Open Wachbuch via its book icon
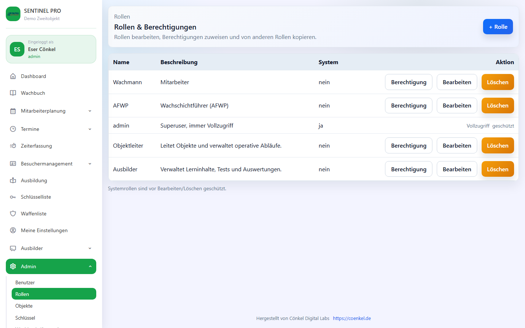The image size is (525, 328). pyautogui.click(x=13, y=93)
